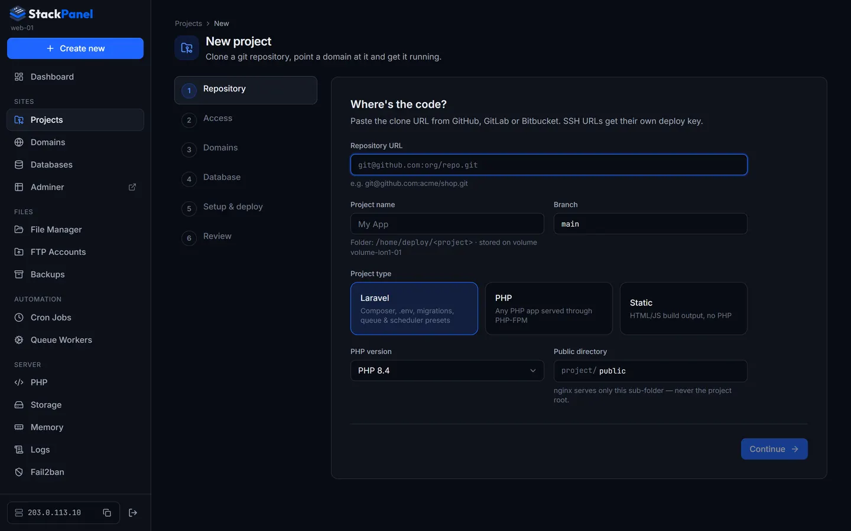Open the Backups page

(x=75, y=274)
